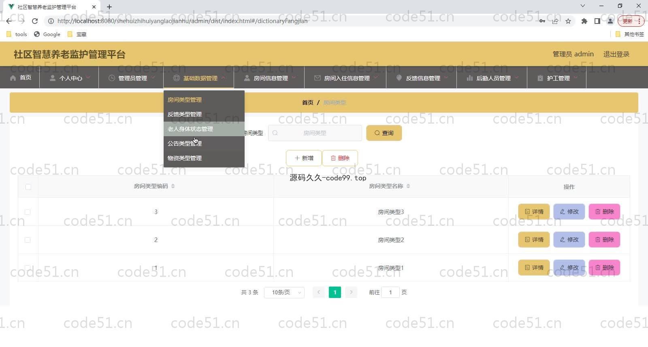The image size is (648, 347).
Task: Click the 首页 breadcrumb link
Action: tap(308, 103)
